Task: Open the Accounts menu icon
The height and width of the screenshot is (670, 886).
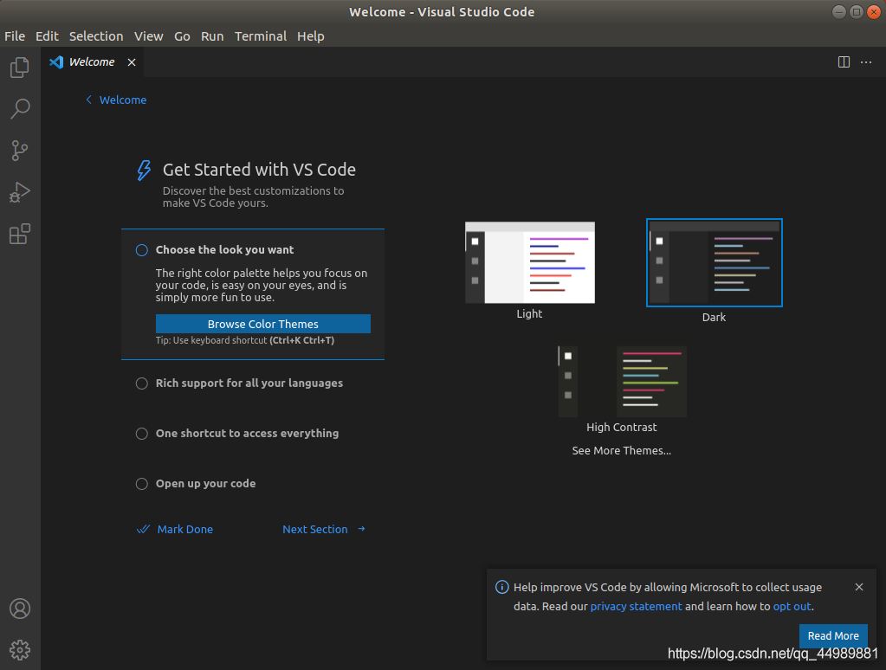Action: click(x=20, y=609)
